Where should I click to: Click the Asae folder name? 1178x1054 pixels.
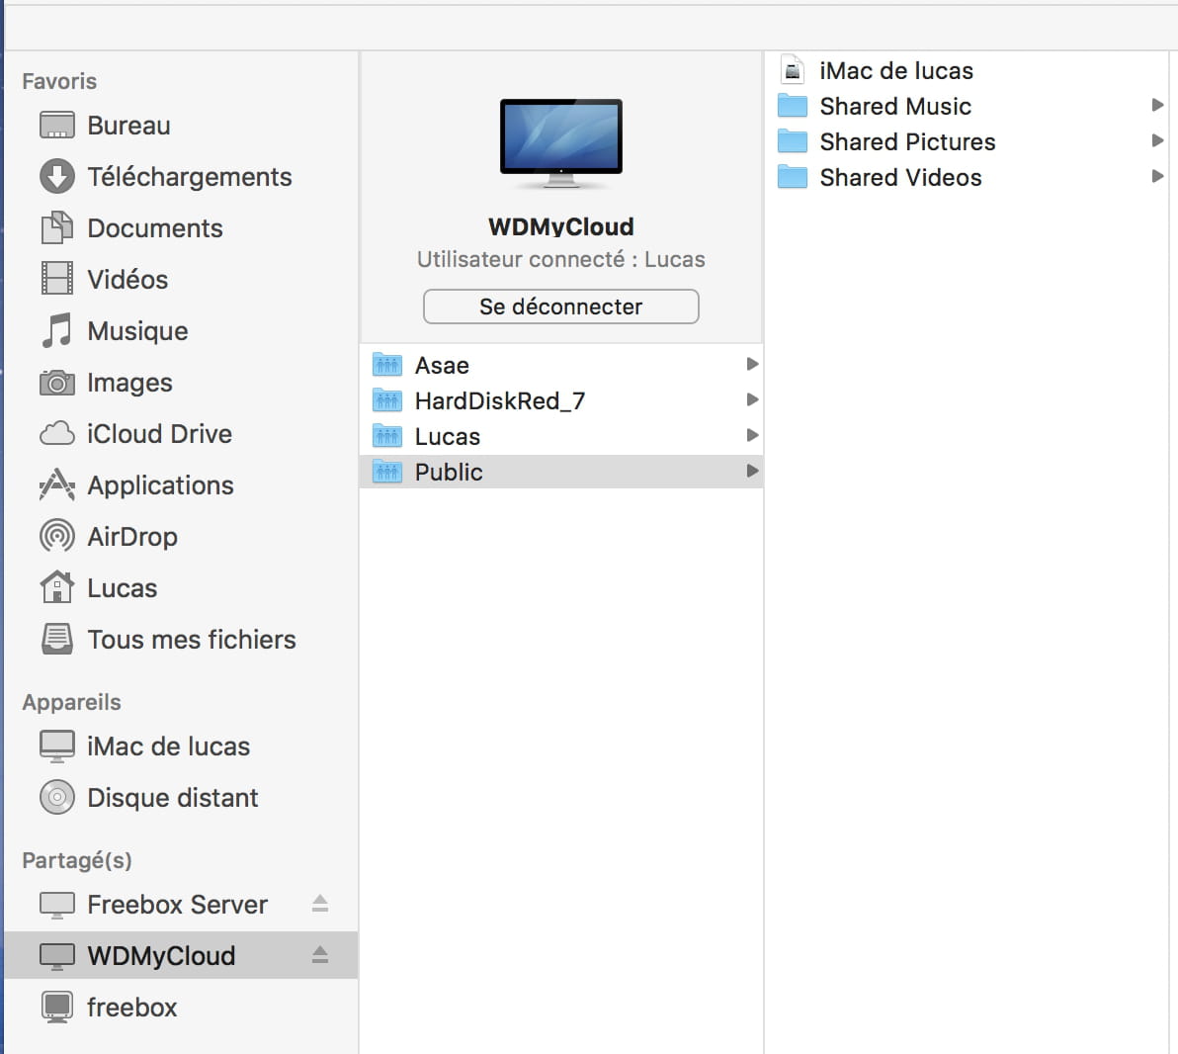tap(442, 366)
